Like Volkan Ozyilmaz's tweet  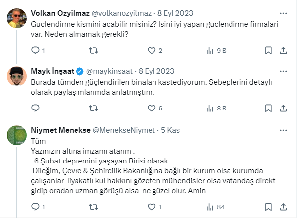pos(152,50)
